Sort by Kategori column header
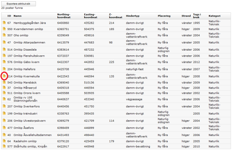This screenshot has height=151, width=233. coord(214,16)
